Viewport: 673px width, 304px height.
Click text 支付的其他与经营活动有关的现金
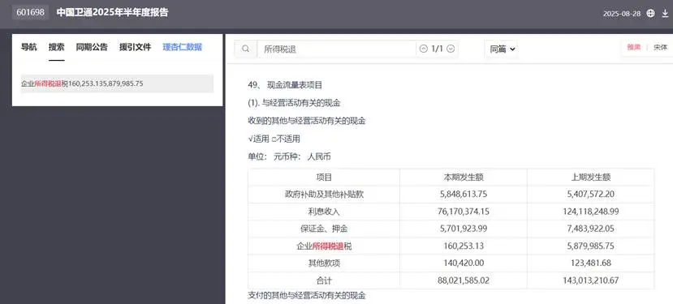307,295
